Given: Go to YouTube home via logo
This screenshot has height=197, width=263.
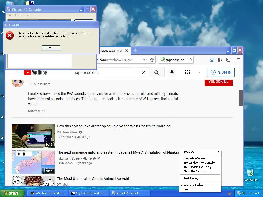Looking at the screenshot, I should coord(35,72).
